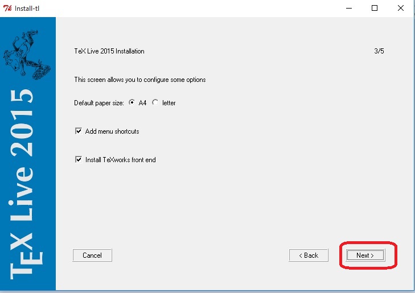Close the Install-tl installer window

point(401,8)
